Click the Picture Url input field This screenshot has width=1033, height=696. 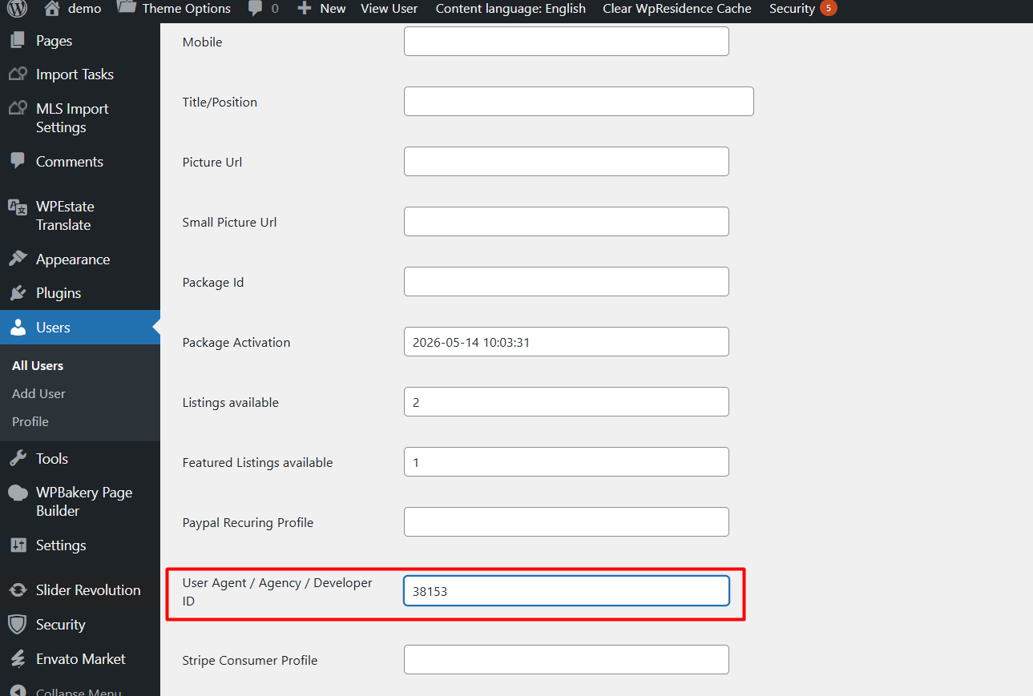click(567, 161)
